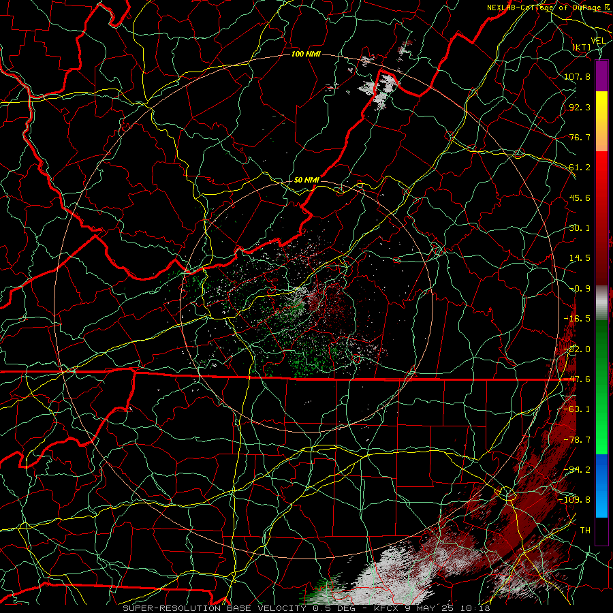Select the 92.3 value on velocity scale
613x613 pixels.
[x=580, y=107]
